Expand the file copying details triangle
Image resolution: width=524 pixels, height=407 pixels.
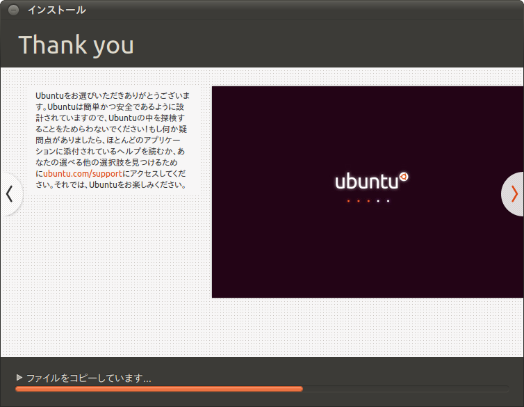click(19, 378)
